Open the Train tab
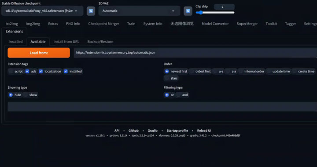Screen dimensions: 317x167 [131, 24]
